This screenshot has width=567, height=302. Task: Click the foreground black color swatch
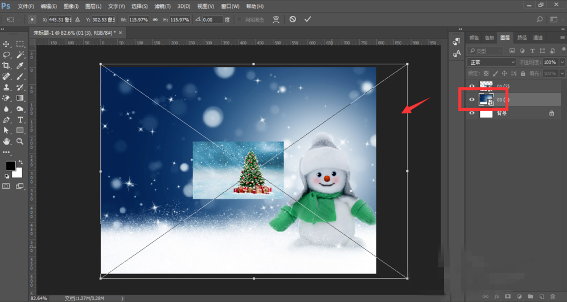click(10, 166)
